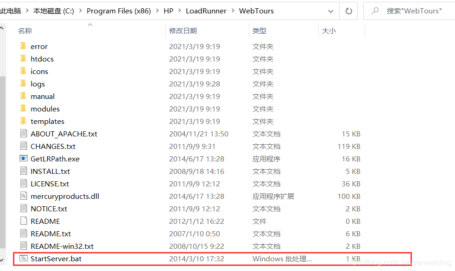Viewport: 455px width, 271px height.
Task: Click the templates folder icon
Action: click(x=23, y=121)
